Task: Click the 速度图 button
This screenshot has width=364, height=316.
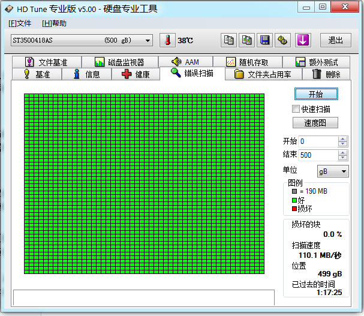Action: [x=315, y=123]
